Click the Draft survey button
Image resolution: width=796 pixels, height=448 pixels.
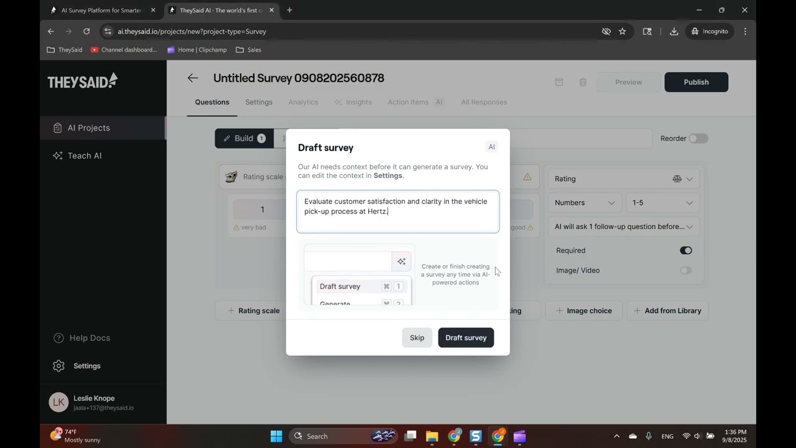466,337
